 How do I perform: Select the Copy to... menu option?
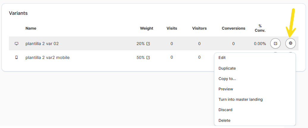[x=227, y=79]
